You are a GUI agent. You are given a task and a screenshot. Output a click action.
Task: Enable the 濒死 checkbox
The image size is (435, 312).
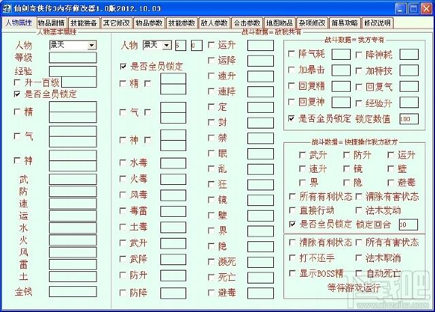pos(211,262)
